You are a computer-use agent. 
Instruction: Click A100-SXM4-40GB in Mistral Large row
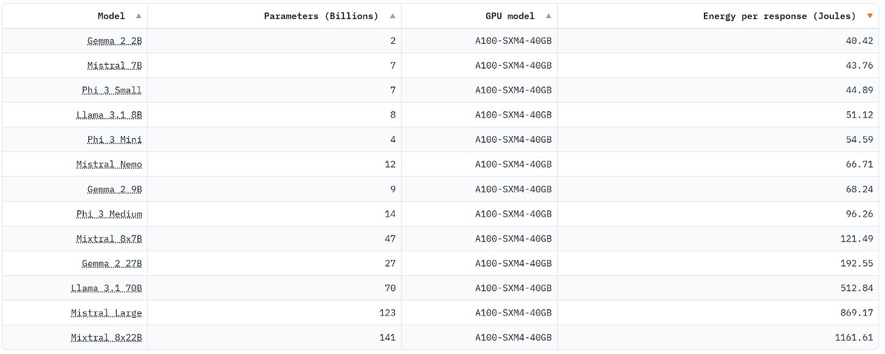click(x=514, y=313)
